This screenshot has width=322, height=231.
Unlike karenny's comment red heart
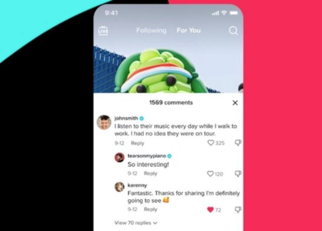click(x=211, y=210)
